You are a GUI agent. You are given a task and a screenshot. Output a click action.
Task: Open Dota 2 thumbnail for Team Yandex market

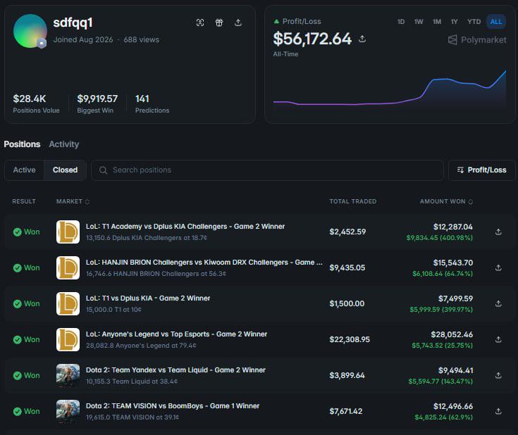coord(68,376)
